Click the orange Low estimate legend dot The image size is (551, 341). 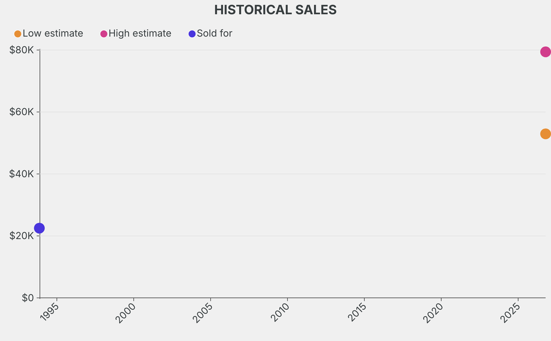click(x=18, y=34)
